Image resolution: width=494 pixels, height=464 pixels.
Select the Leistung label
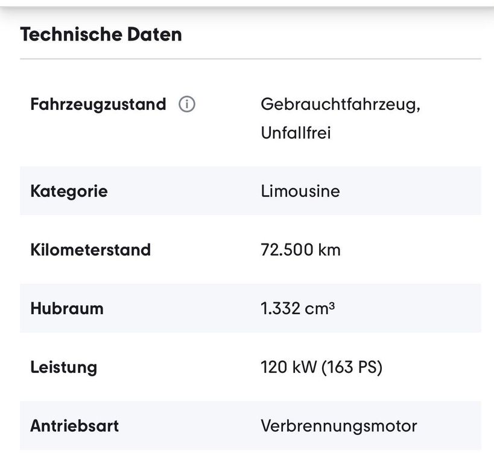[x=63, y=367]
